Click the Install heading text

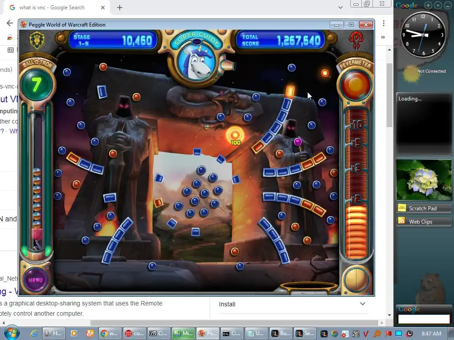(x=227, y=304)
